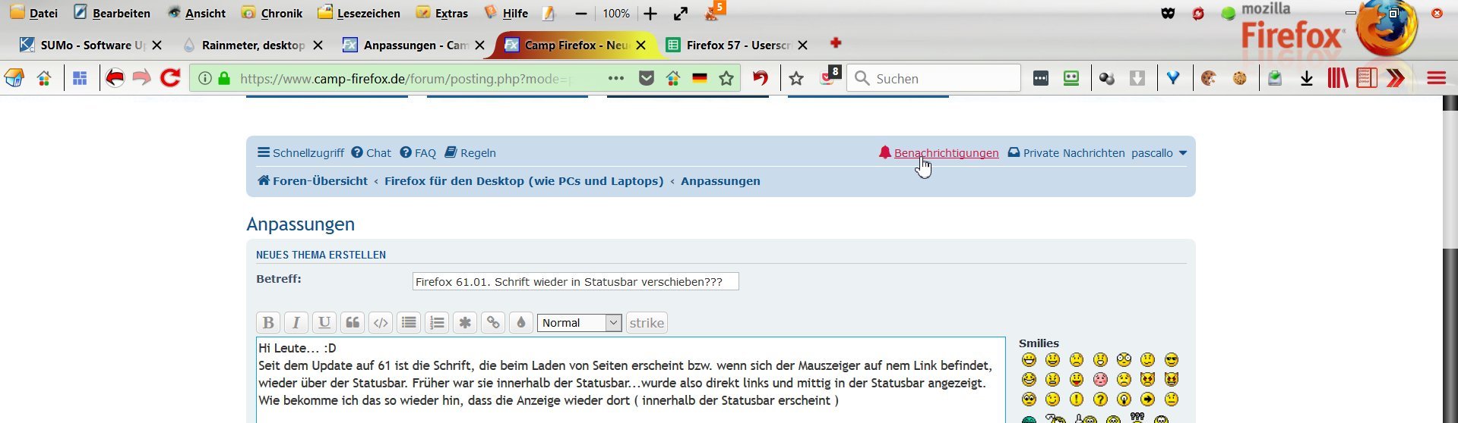The image size is (1458, 423).
Task: Zoom in with the plus button
Action: click(x=650, y=14)
